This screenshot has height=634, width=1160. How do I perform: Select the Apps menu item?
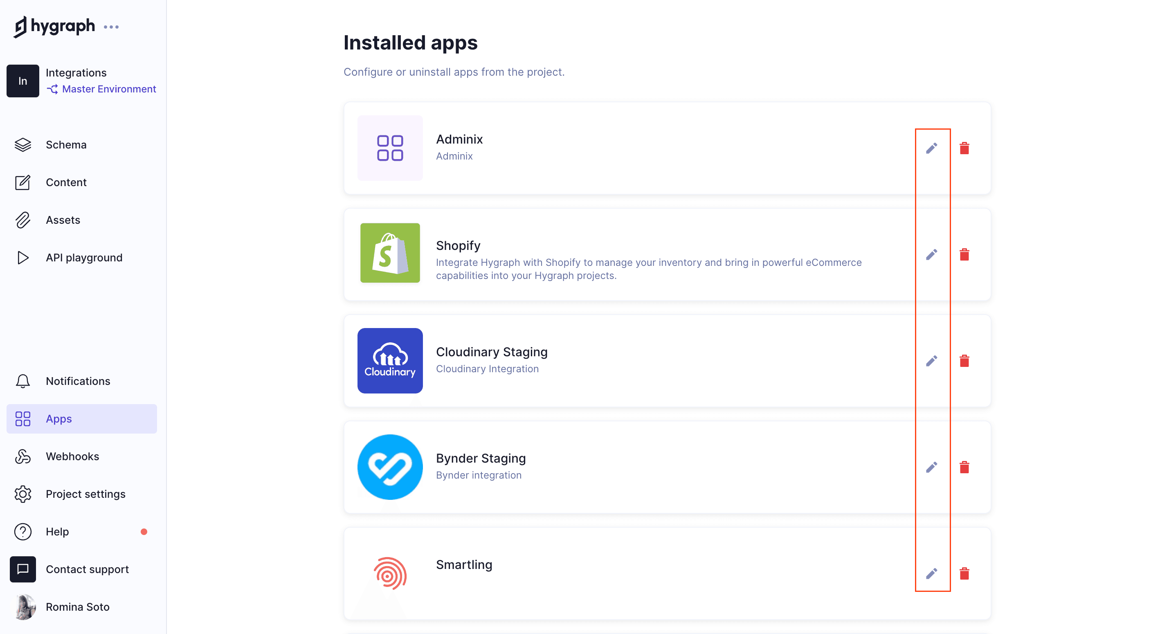coord(58,418)
